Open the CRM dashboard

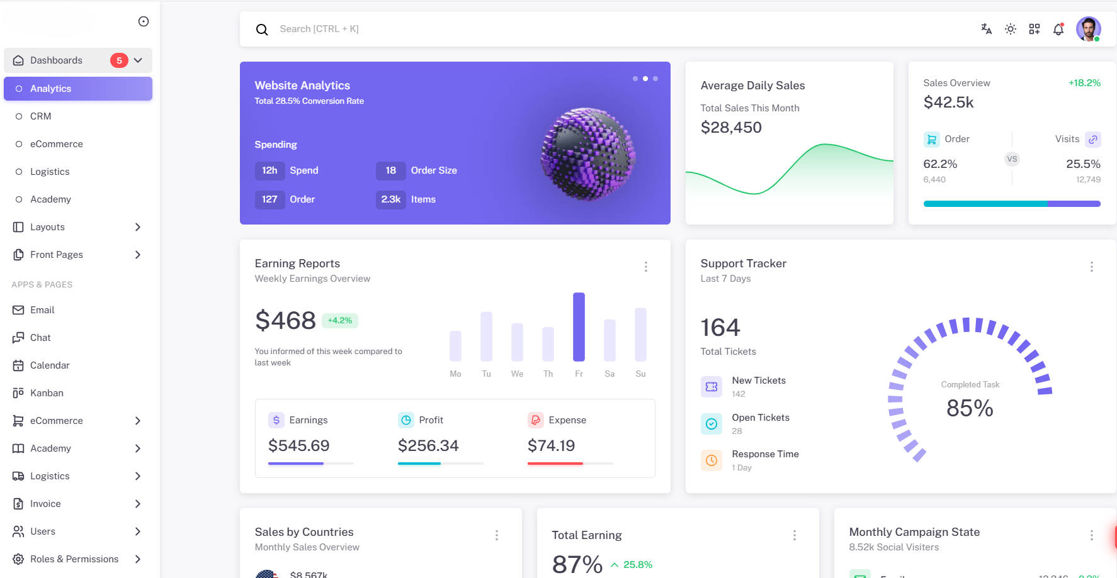(x=40, y=116)
